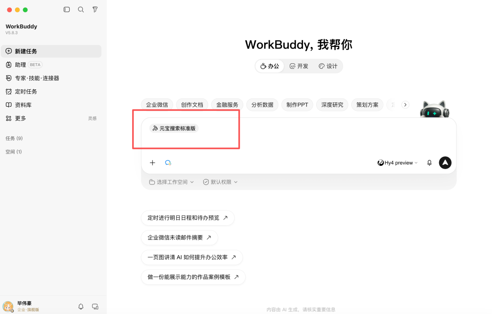Click the device screens icon at sidebar bottom
Screen dimensions: 492x314
(x=95, y=306)
